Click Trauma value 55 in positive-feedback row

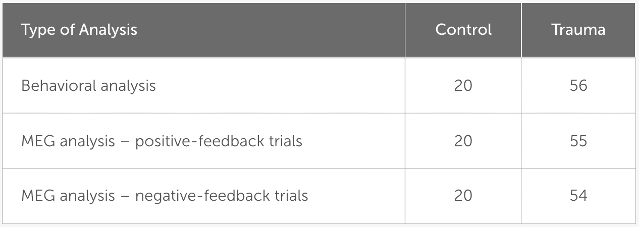[578, 141]
